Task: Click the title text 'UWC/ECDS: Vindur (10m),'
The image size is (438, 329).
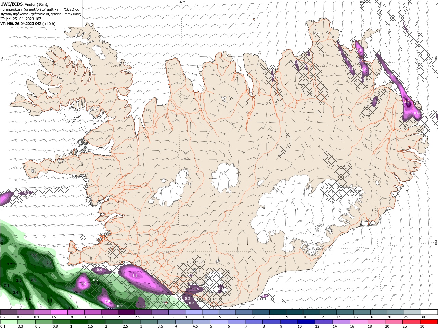Action: click(24, 4)
